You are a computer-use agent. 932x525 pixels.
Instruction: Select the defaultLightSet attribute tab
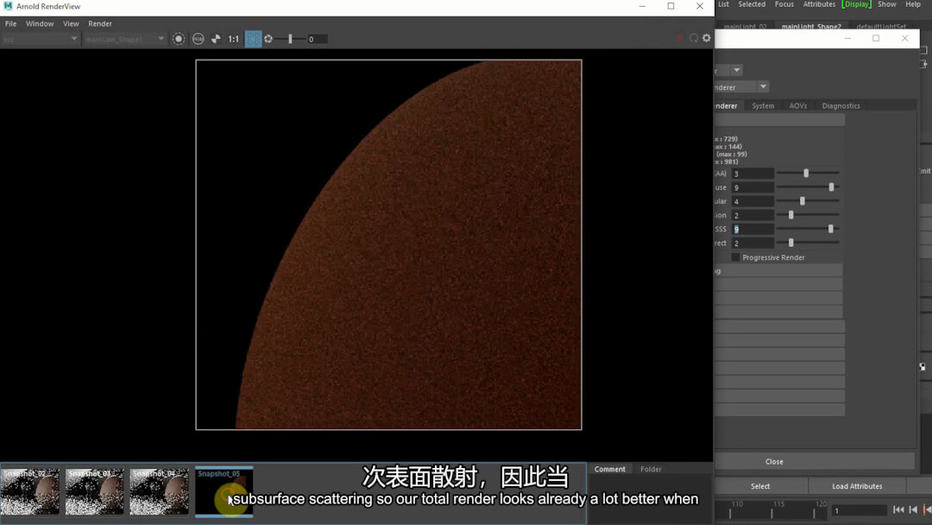(881, 26)
